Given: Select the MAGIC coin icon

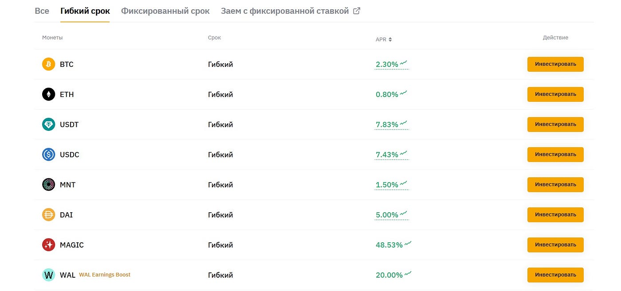Looking at the screenshot, I should coord(48,245).
